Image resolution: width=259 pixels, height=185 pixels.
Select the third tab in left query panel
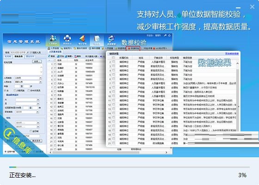30,56
